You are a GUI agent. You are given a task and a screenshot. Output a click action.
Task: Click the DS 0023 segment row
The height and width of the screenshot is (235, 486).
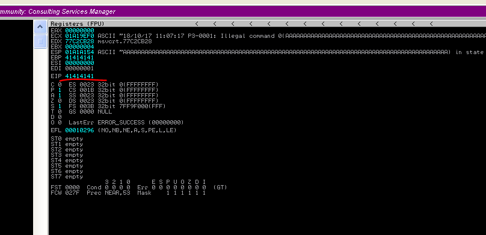pos(114,100)
